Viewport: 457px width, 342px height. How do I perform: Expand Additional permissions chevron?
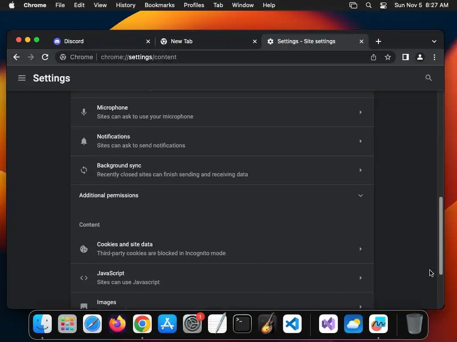click(x=361, y=195)
